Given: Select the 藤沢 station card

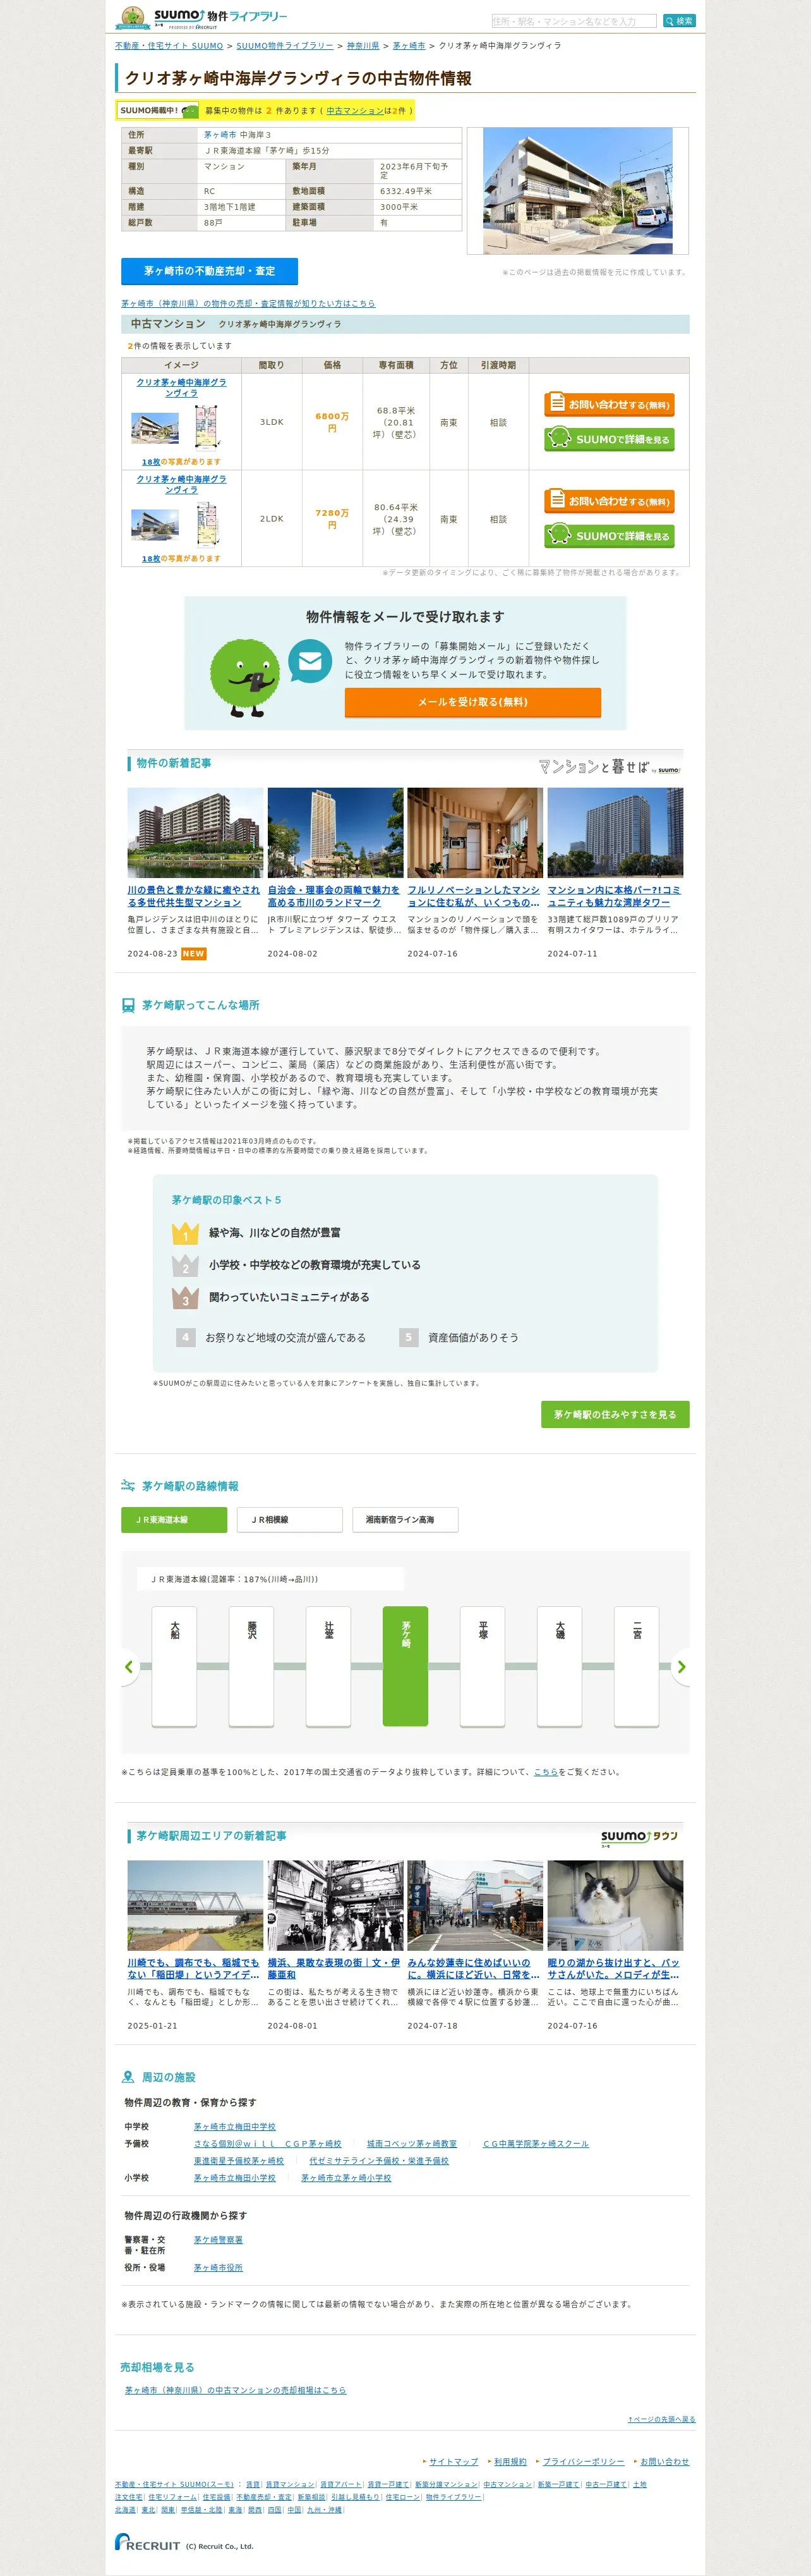Looking at the screenshot, I should click(251, 1666).
